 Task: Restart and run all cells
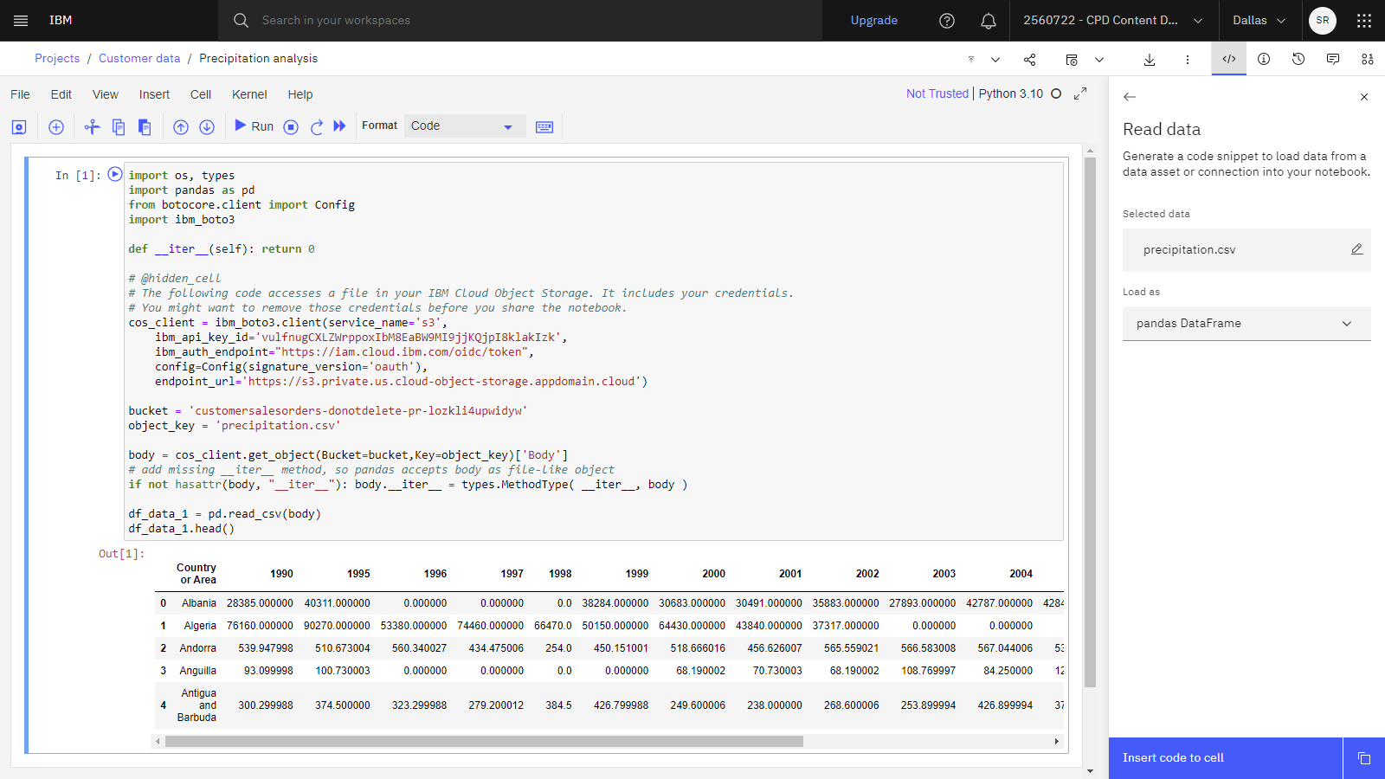click(340, 126)
